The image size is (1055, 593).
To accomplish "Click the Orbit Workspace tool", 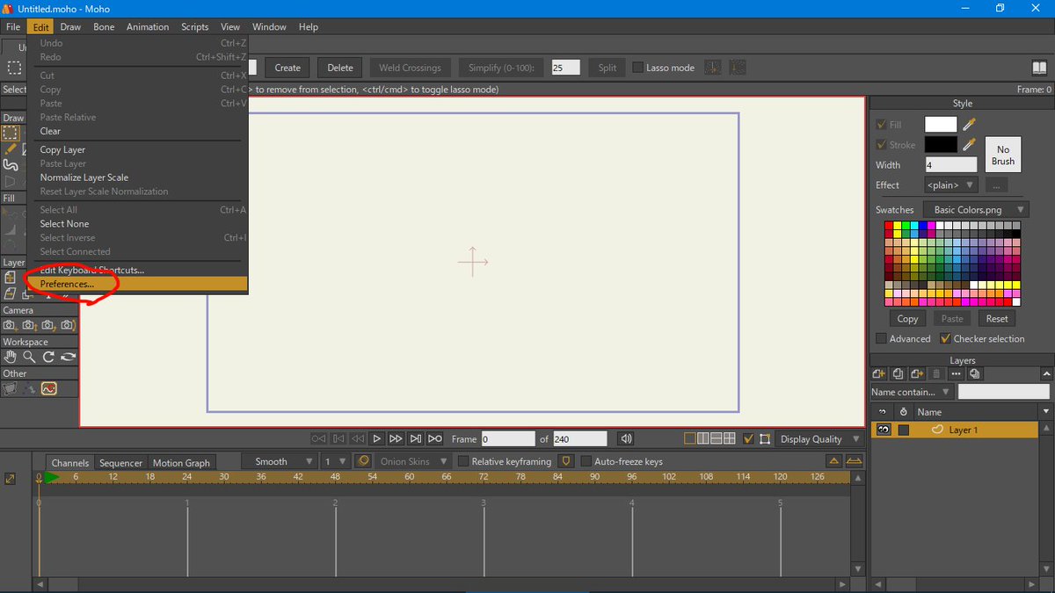I will (x=68, y=357).
